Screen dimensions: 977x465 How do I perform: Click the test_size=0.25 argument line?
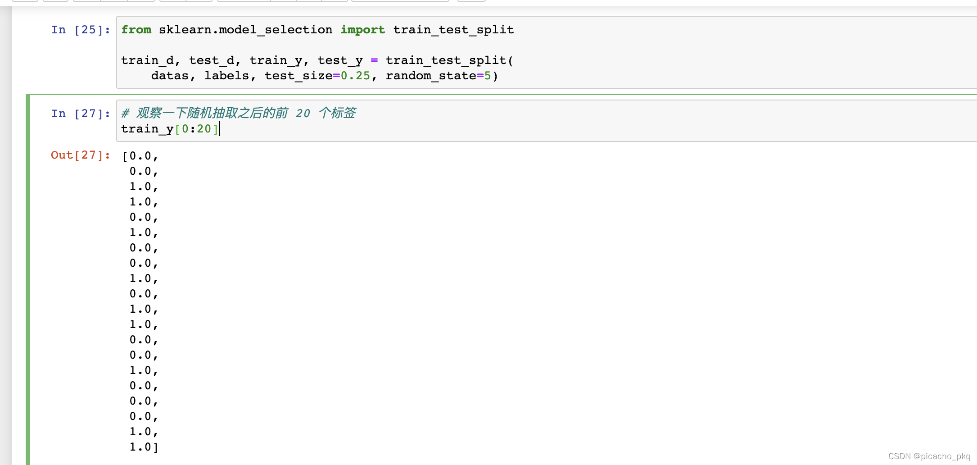click(x=325, y=76)
